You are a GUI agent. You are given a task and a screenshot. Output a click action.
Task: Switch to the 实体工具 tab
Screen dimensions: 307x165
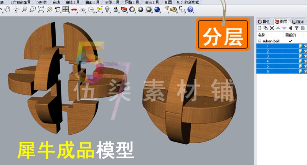(112, 2)
